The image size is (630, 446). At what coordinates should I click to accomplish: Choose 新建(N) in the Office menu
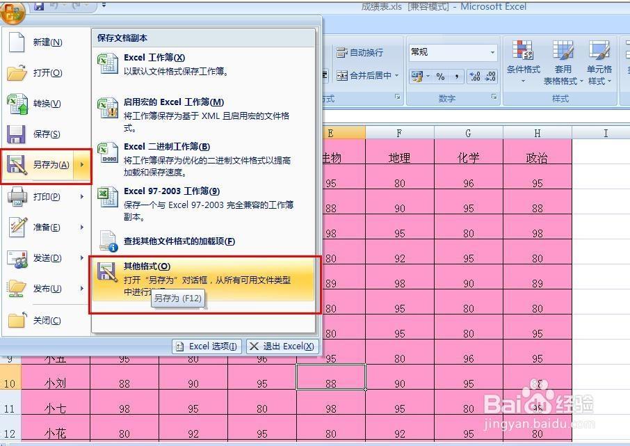pyautogui.click(x=46, y=42)
